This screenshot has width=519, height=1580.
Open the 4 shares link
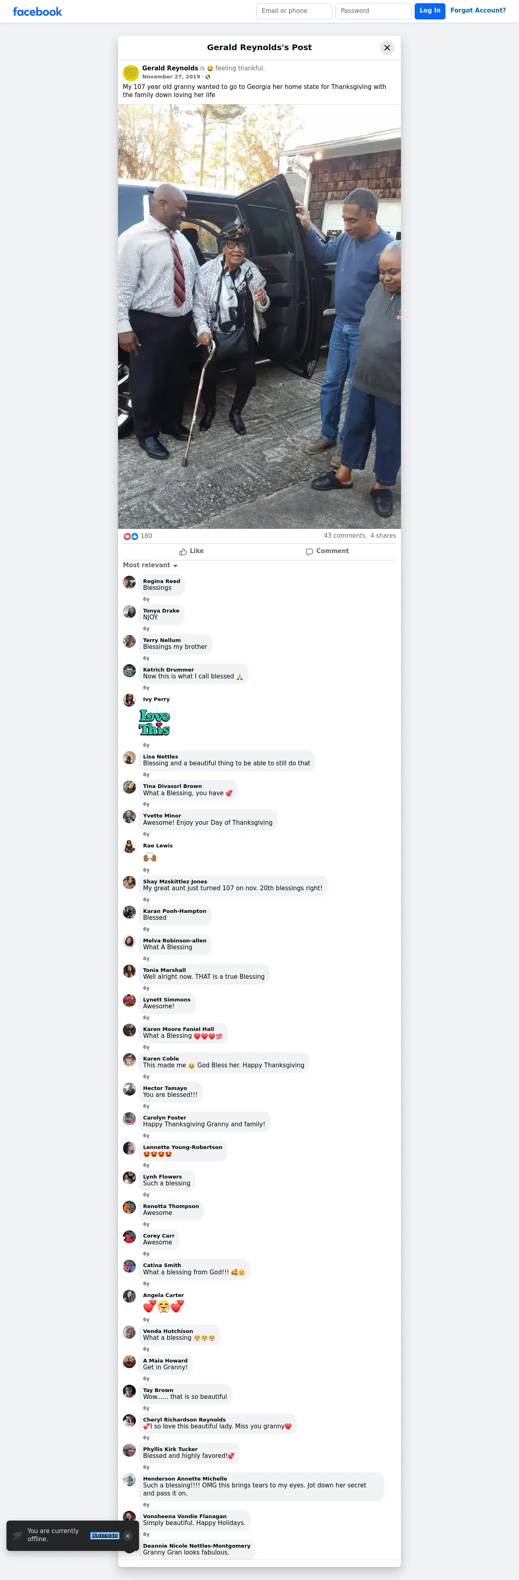click(x=383, y=536)
